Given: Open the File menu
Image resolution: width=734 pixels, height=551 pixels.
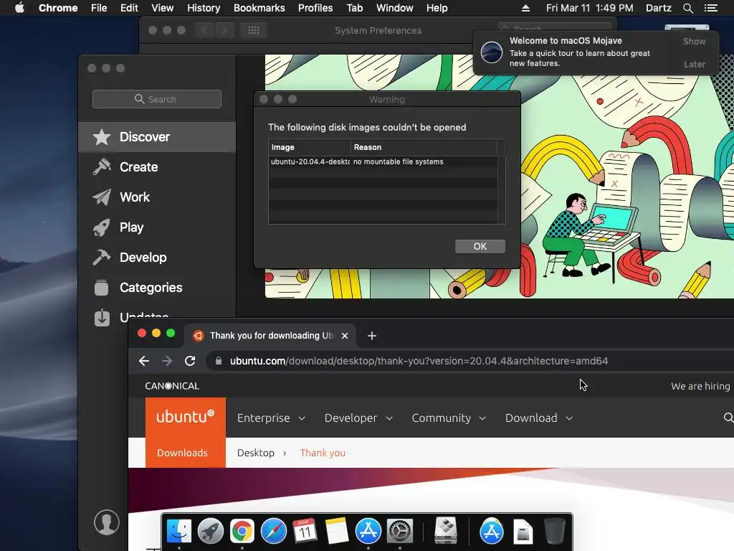Looking at the screenshot, I should pos(99,8).
